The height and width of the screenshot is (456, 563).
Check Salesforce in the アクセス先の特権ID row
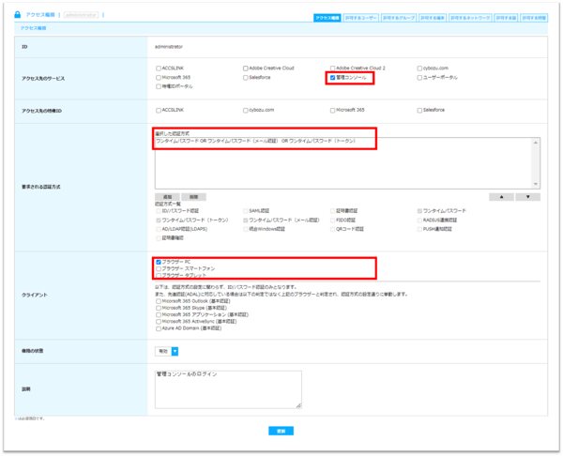click(x=419, y=110)
